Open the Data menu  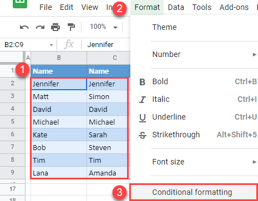coord(176,7)
